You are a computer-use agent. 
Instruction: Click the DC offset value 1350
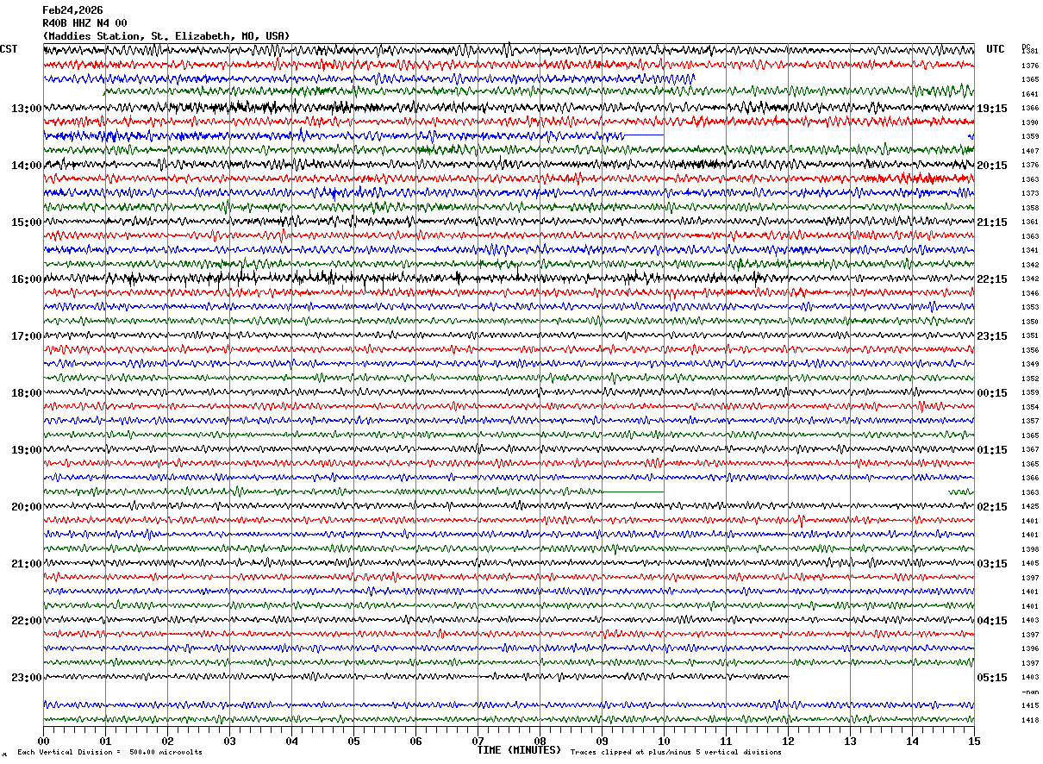point(1029,322)
